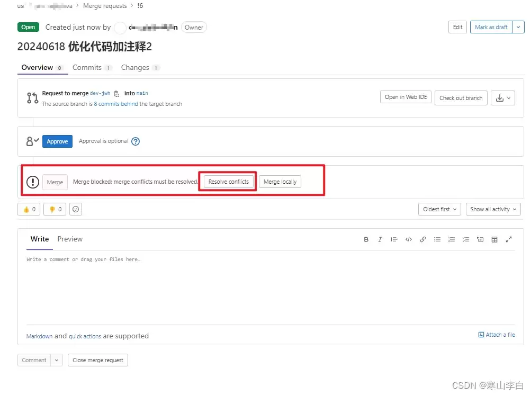
Task: Select the Write tab
Action: coord(40,239)
